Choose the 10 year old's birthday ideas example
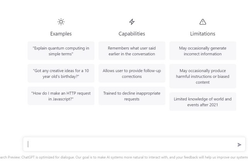This screenshot has height=165, width=248. tap(61, 74)
